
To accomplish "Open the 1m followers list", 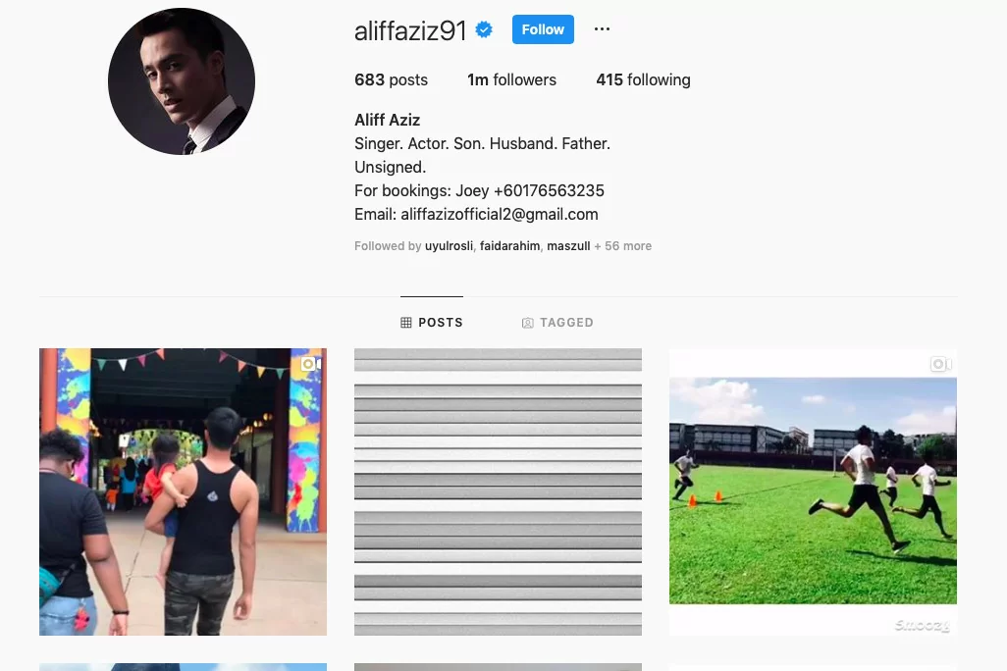I will [512, 79].
